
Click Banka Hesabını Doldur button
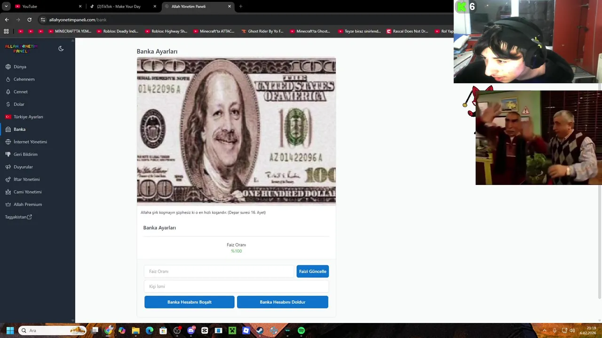pyautogui.click(x=283, y=302)
